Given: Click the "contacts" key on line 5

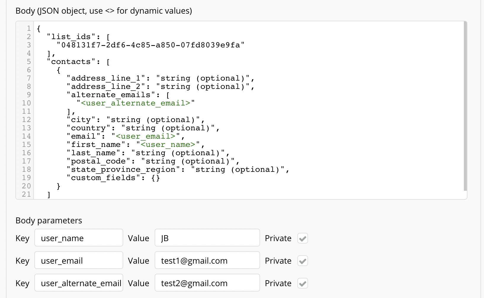Looking at the screenshot, I should point(71,62).
